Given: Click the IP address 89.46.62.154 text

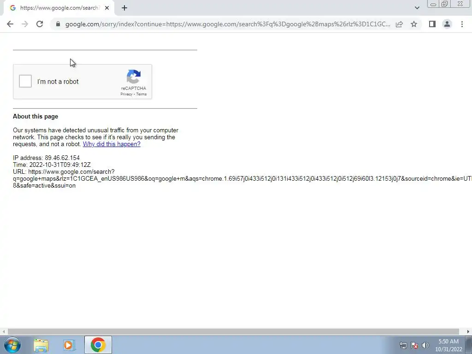Looking at the screenshot, I should pos(47,158).
